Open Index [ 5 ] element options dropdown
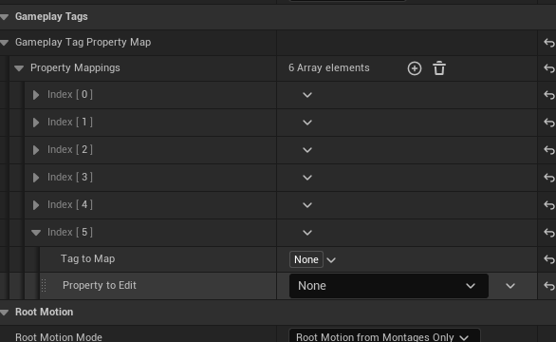This screenshot has height=342, width=556. (307, 233)
